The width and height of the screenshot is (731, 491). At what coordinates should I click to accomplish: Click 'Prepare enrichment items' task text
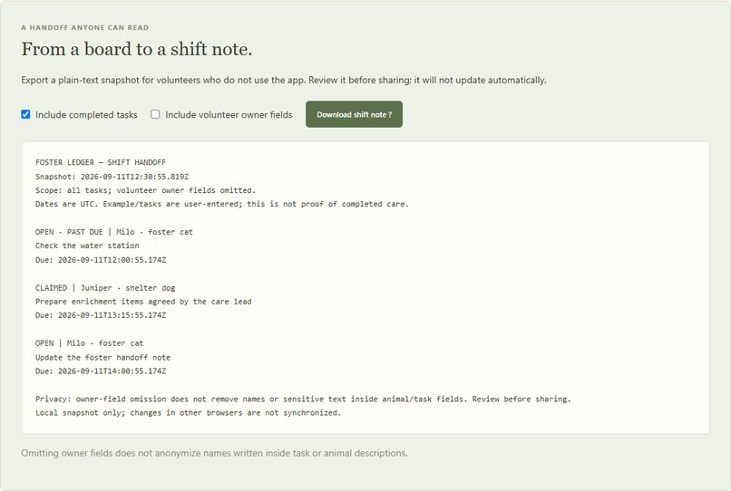[143, 302]
